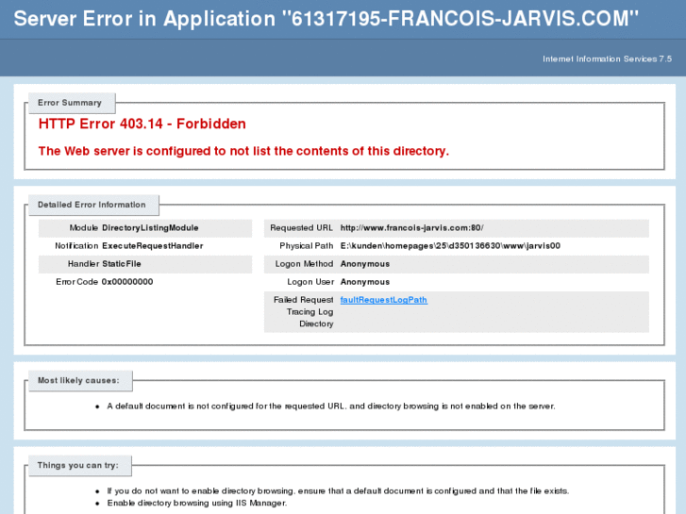Click the Internet Information Services 7.5 text
Image resolution: width=686 pixels, height=514 pixels.
pyautogui.click(x=607, y=59)
